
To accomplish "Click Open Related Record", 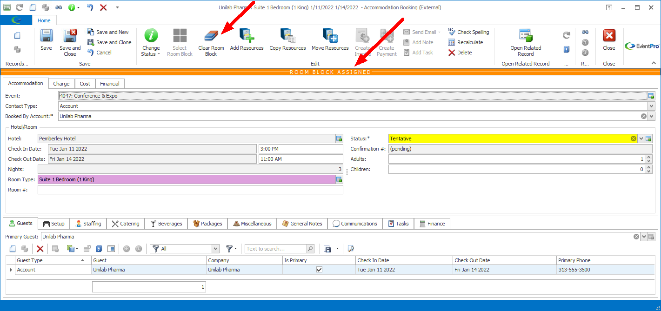I will tap(526, 43).
